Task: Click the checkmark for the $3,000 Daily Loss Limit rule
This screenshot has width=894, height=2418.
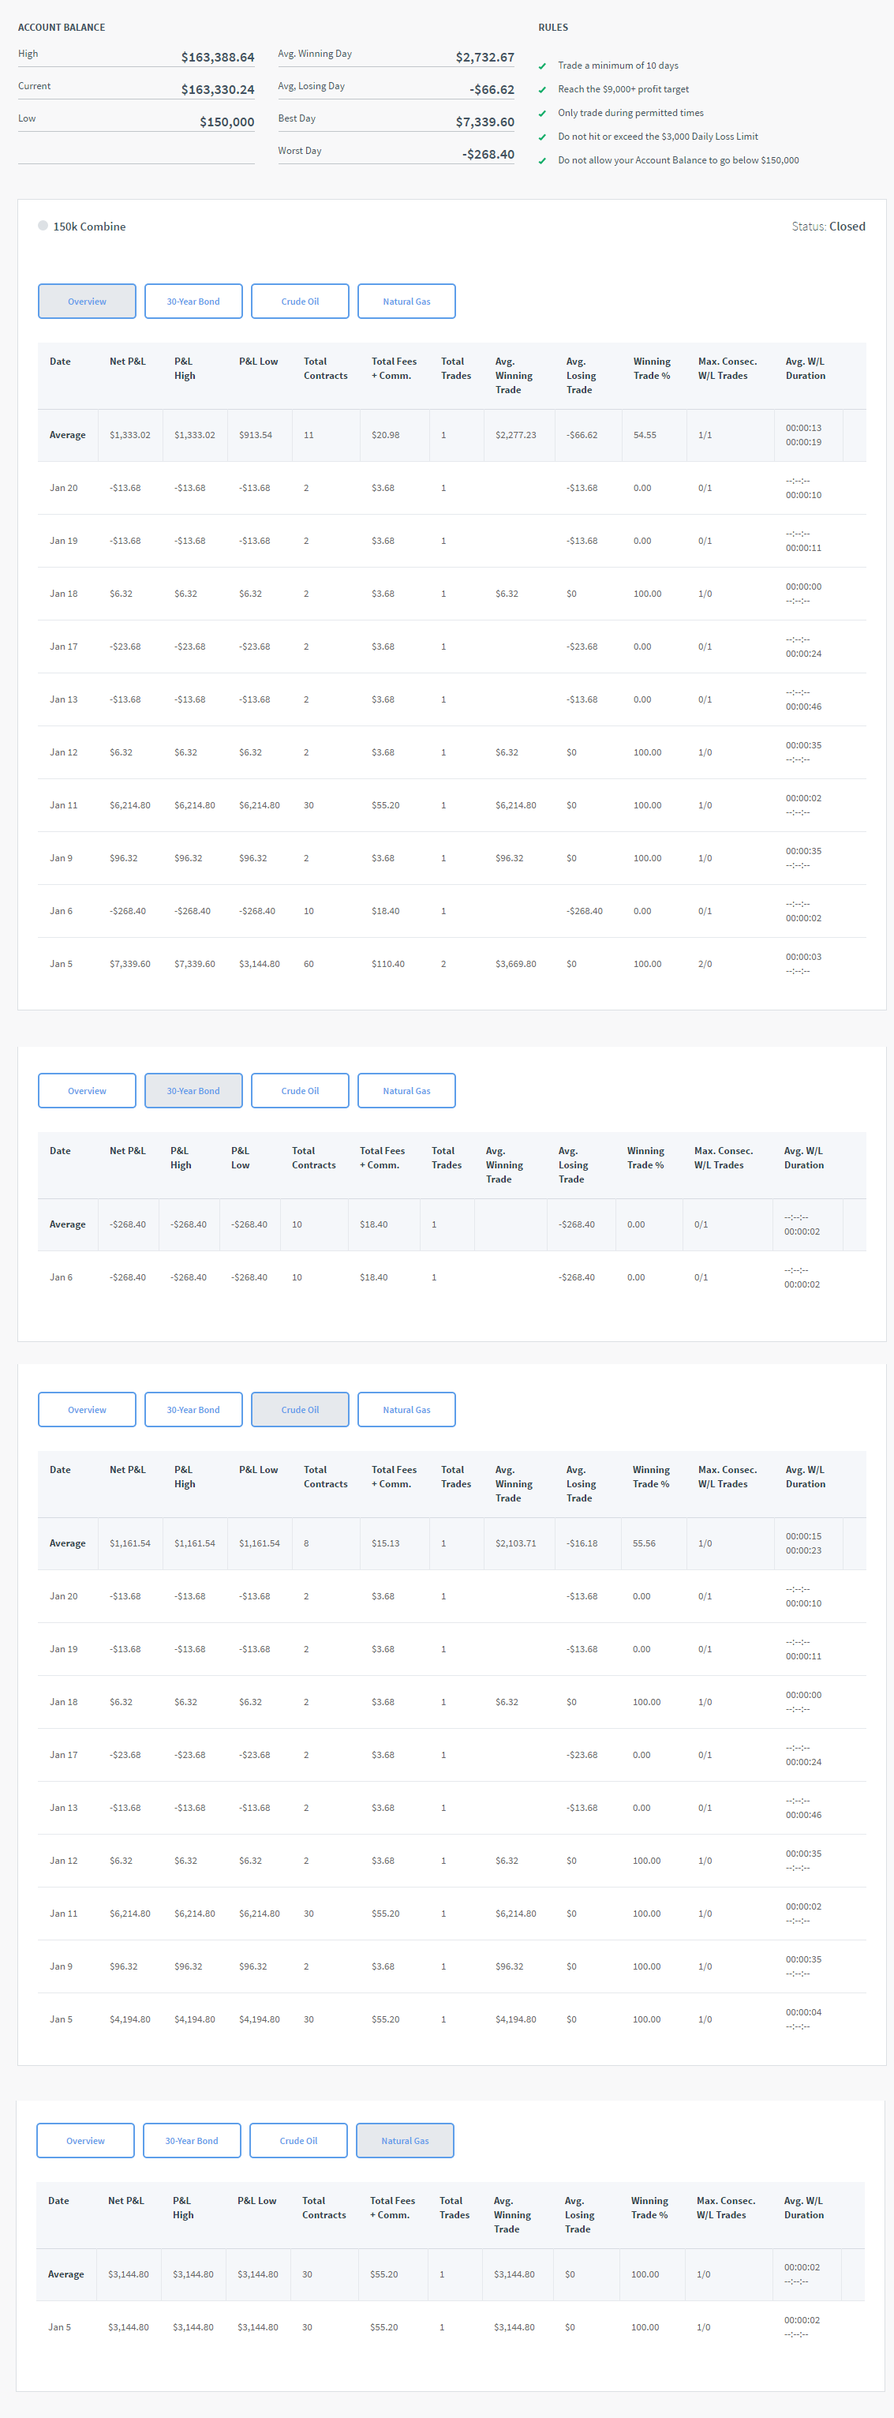Action: coord(542,137)
